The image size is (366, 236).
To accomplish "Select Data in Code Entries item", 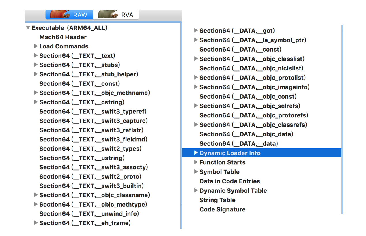I will (x=229, y=181).
